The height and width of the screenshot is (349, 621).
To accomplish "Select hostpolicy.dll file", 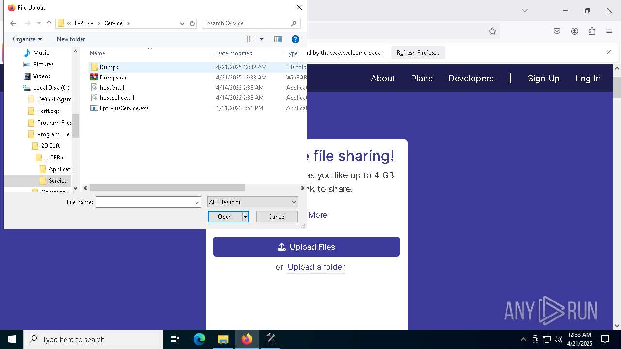I will (x=117, y=98).
